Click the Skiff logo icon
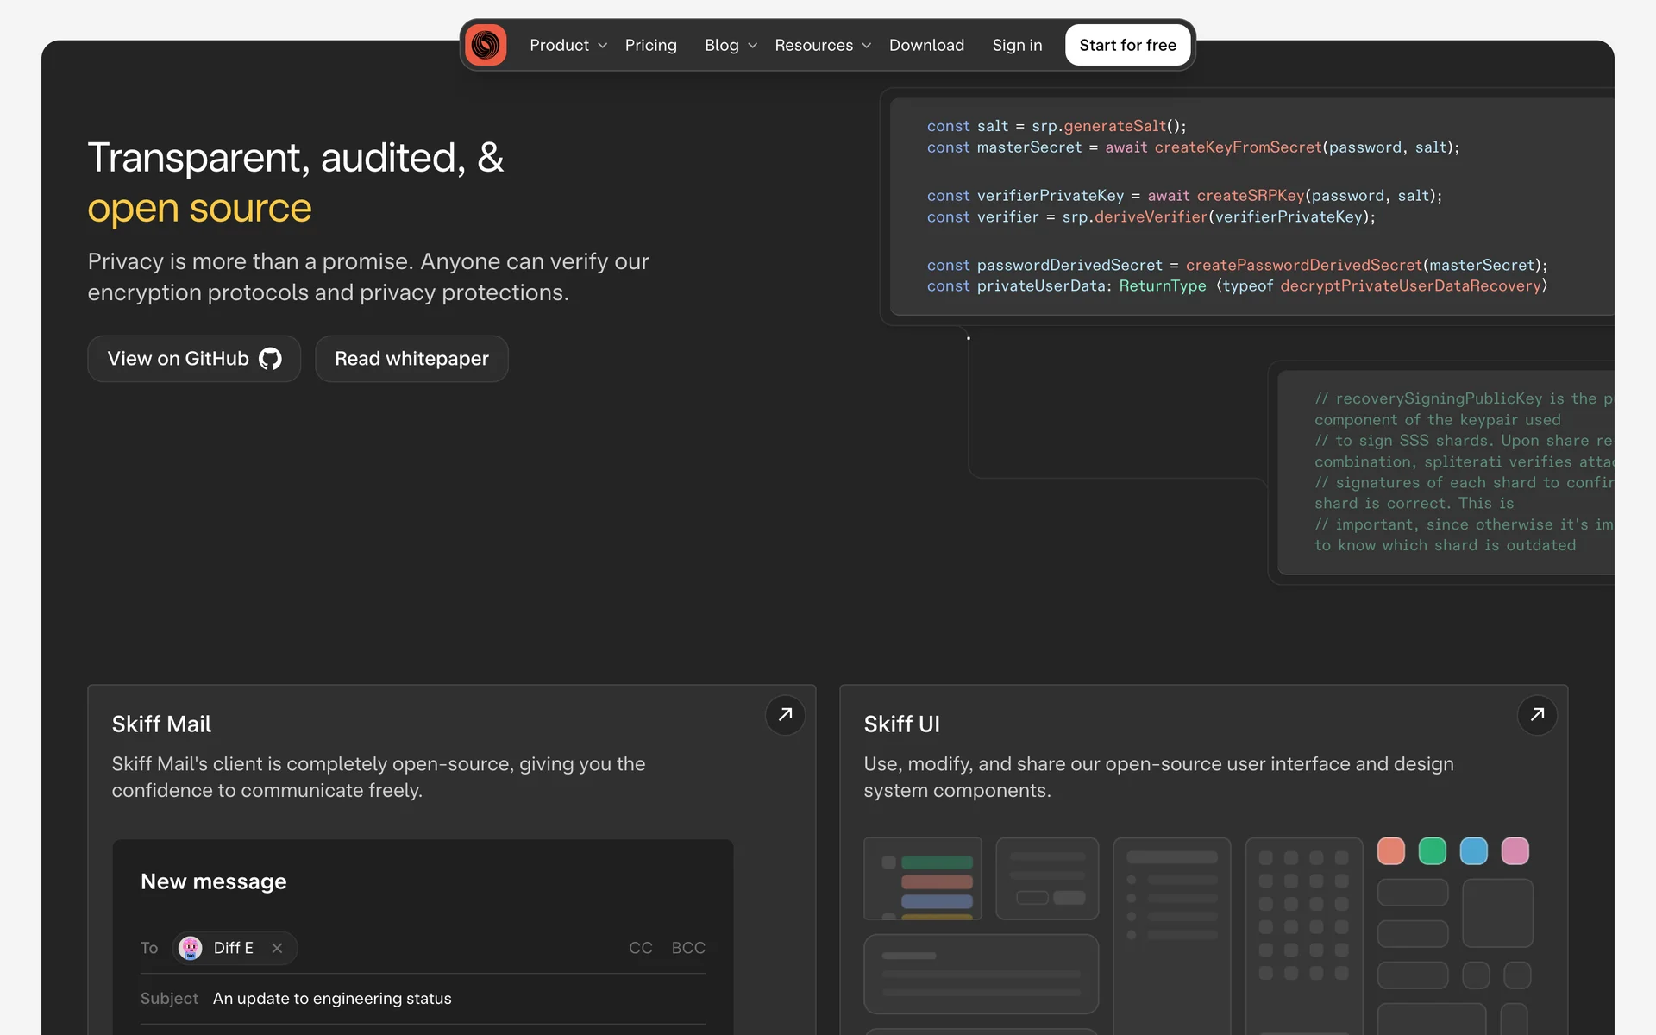This screenshot has height=1035, width=1656. (486, 45)
